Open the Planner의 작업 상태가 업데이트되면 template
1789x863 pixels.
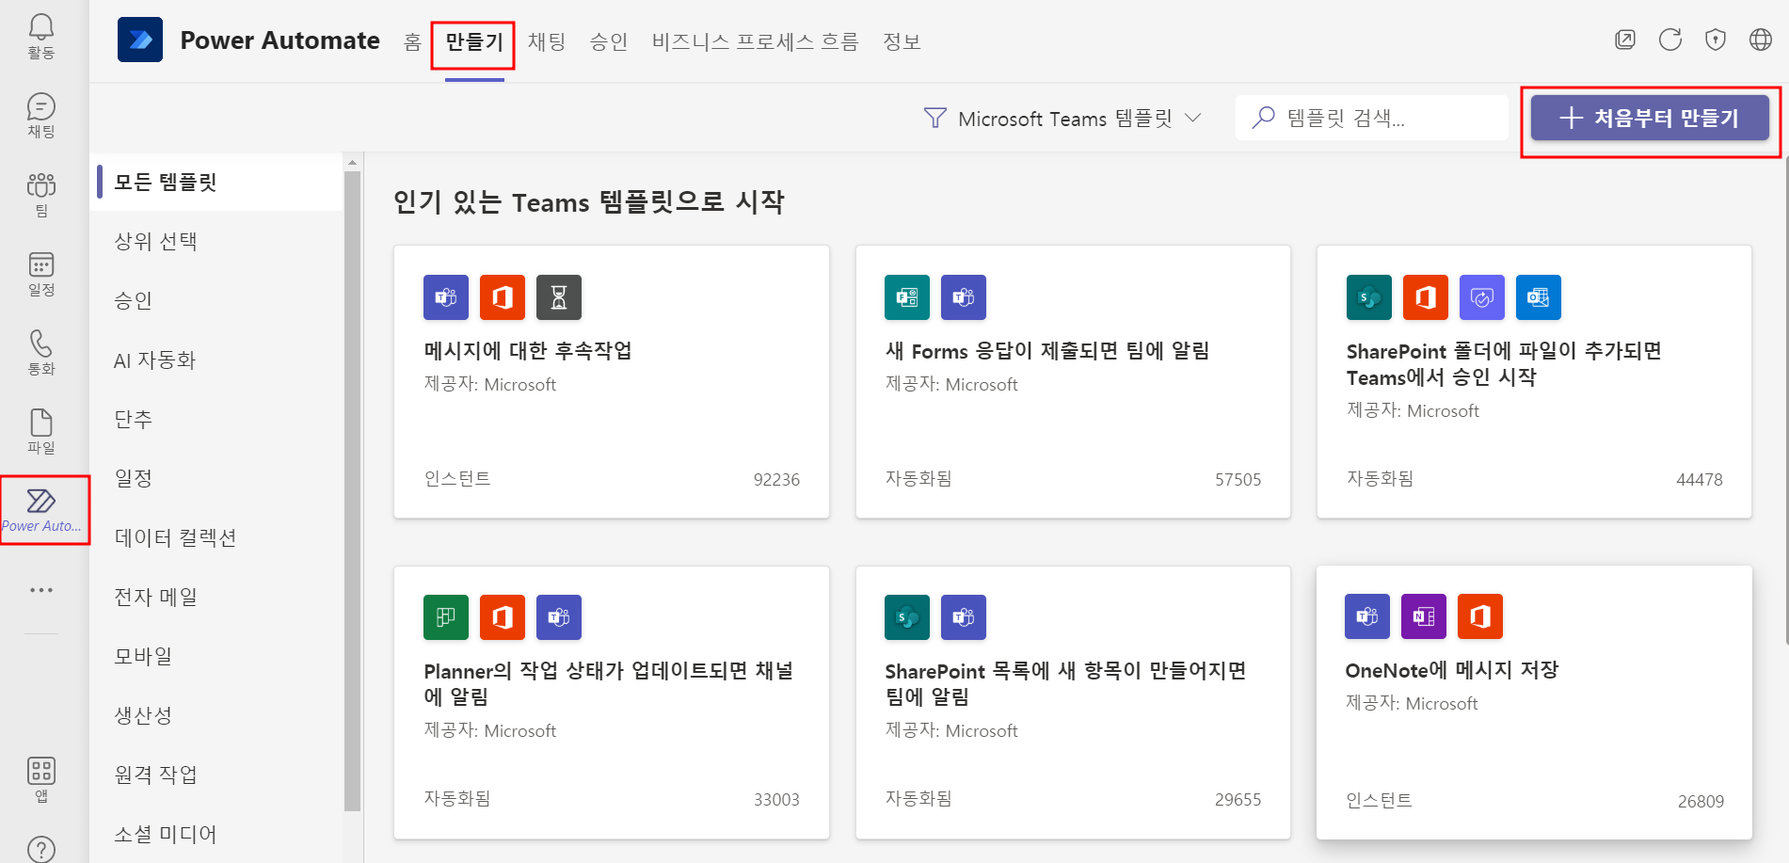tap(612, 702)
